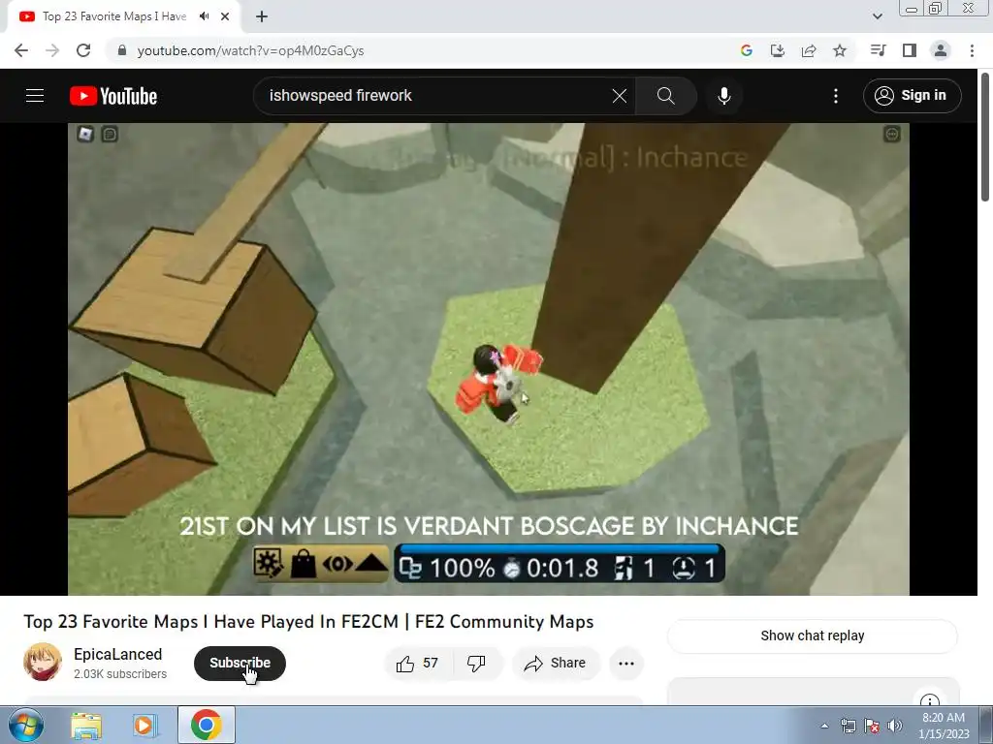The width and height of the screenshot is (993, 744).
Task: Clear the search box text
Action: click(x=620, y=96)
